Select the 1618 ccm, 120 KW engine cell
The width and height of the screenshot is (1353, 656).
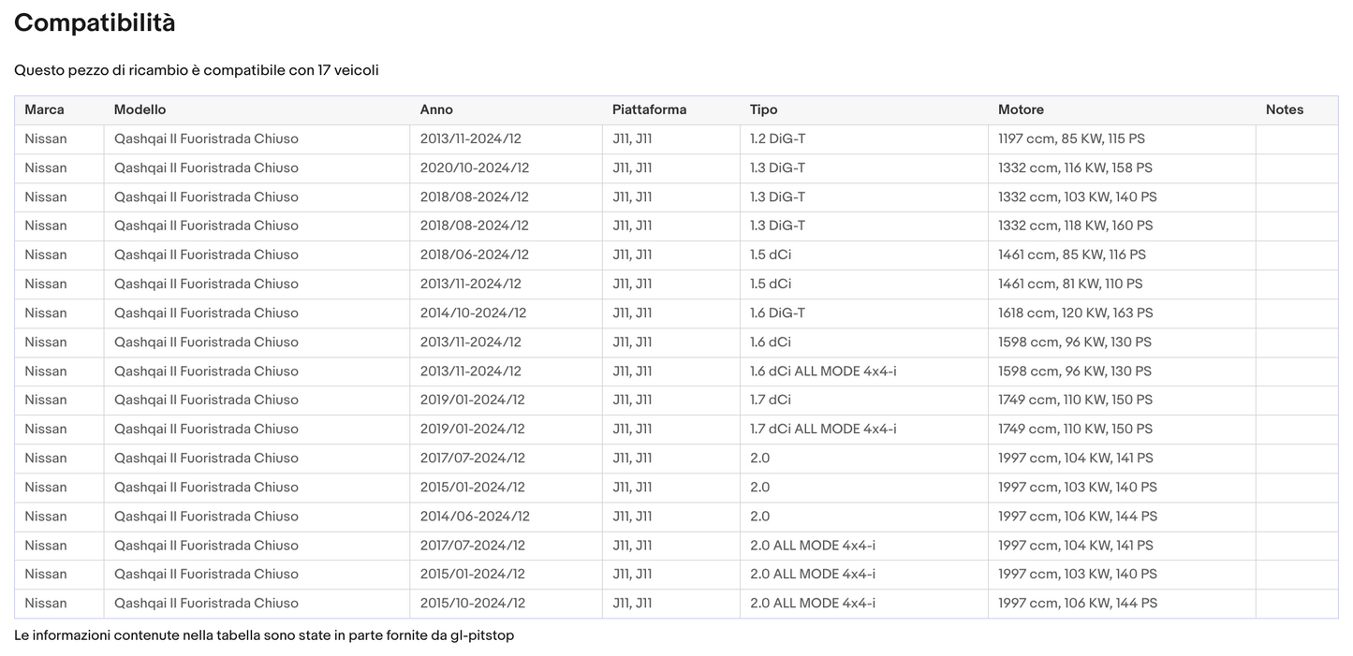pyautogui.click(x=1075, y=313)
